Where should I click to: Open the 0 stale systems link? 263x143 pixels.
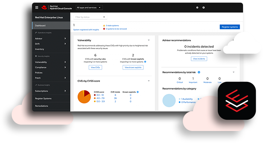[112, 26]
